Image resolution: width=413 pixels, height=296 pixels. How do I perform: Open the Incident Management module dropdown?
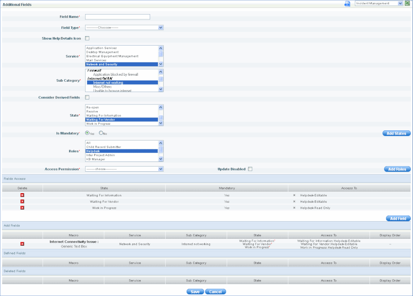pyautogui.click(x=379, y=3)
